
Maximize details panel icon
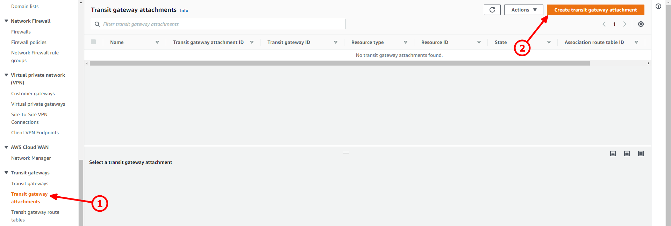[641, 153]
